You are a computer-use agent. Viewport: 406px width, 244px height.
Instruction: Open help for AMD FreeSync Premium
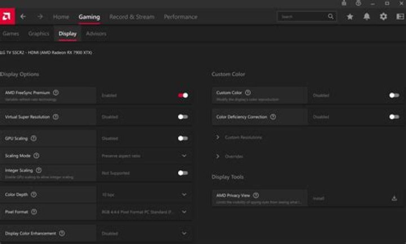coord(56,92)
